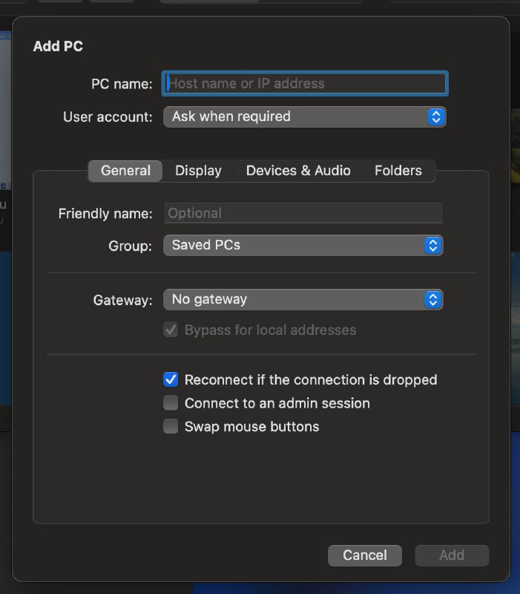Switch to the Devices & Audio tab
This screenshot has width=520, height=594.
(x=298, y=171)
